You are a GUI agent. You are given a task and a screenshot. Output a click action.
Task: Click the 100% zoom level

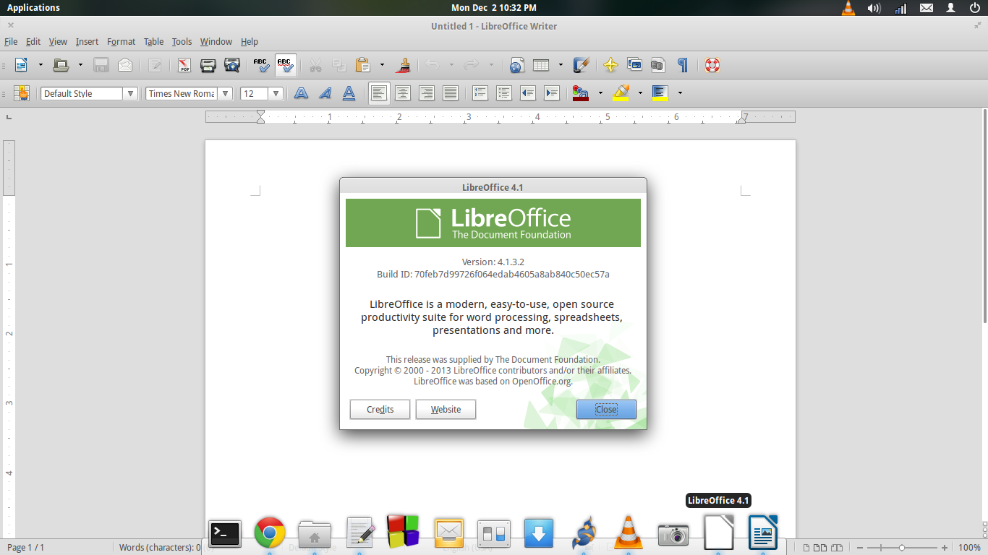tap(969, 548)
